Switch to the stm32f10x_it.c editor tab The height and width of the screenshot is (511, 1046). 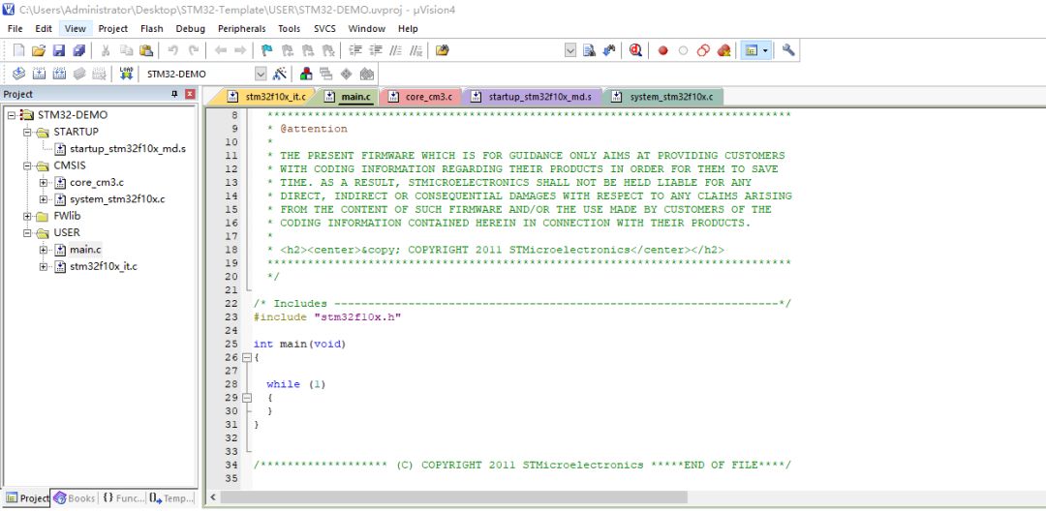point(267,98)
